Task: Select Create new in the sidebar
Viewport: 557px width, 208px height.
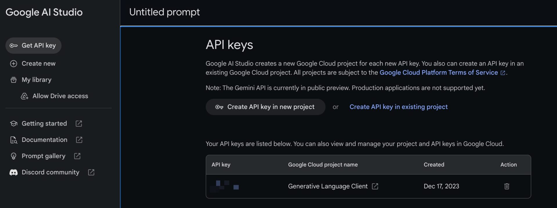Action: click(x=39, y=63)
